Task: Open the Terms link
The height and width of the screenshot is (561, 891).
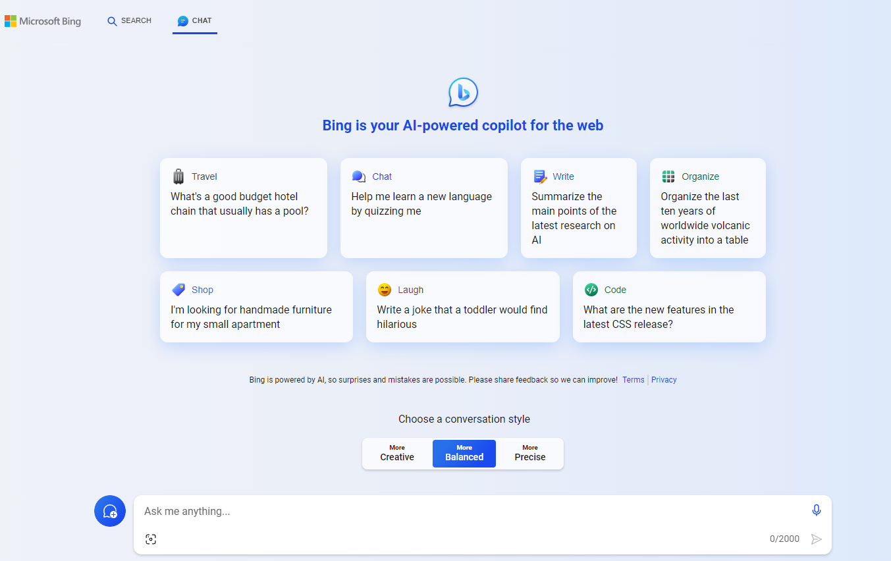Action: point(633,380)
